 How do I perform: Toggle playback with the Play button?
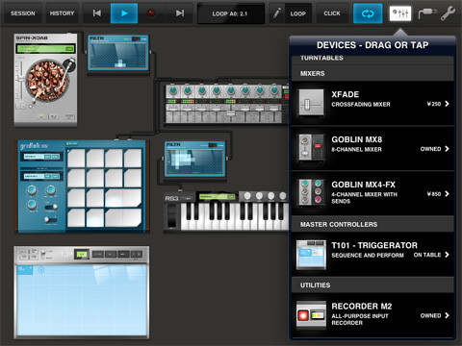click(x=124, y=13)
